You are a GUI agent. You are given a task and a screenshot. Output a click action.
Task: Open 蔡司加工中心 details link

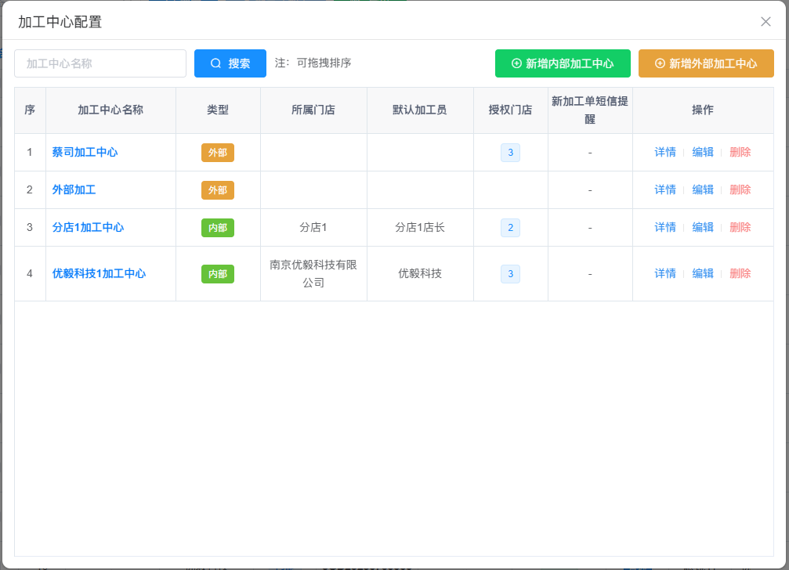pyautogui.click(x=665, y=152)
